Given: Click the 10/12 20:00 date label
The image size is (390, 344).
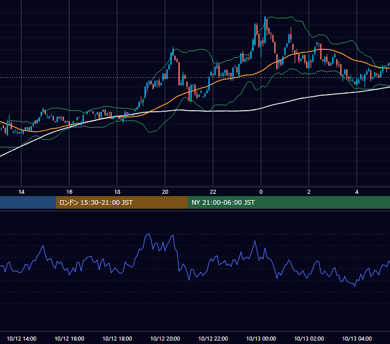Looking at the screenshot, I should [165, 338].
